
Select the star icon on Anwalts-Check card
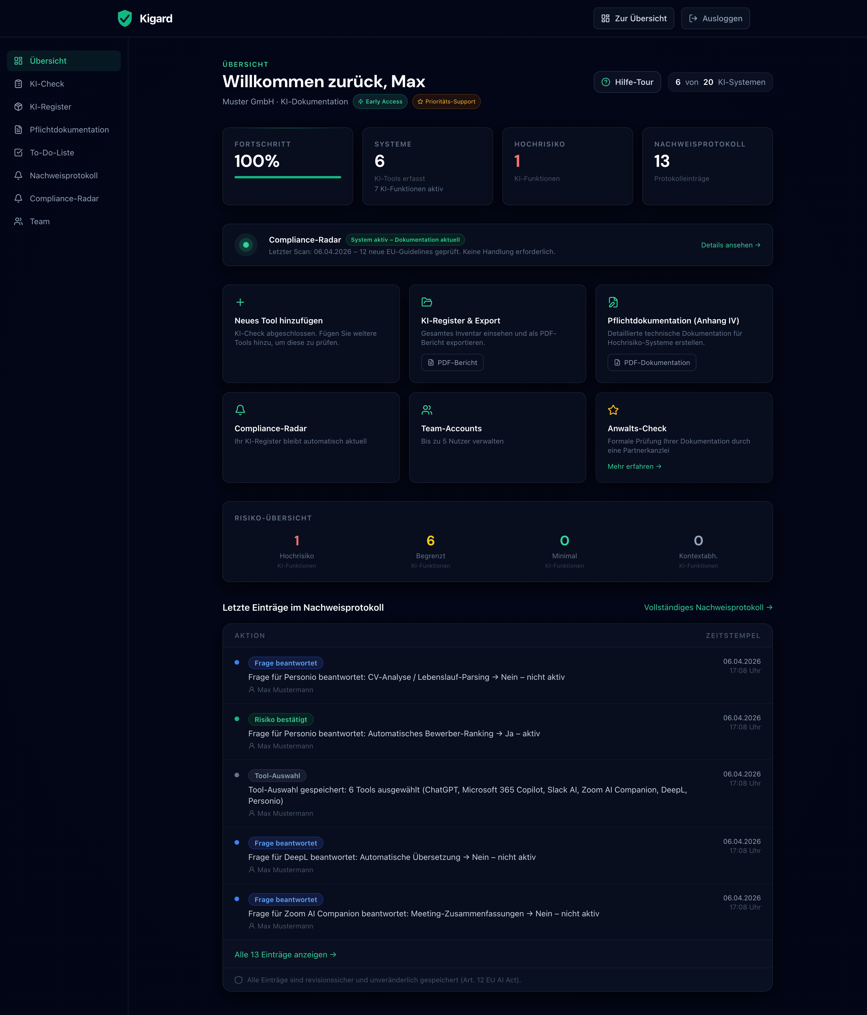click(x=613, y=410)
